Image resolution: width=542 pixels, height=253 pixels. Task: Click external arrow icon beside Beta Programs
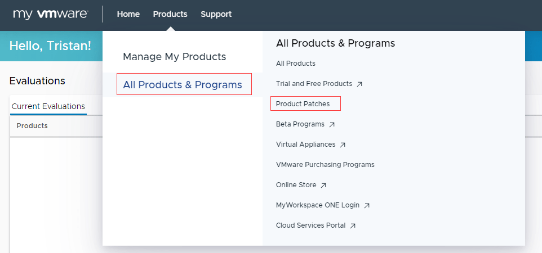click(332, 125)
